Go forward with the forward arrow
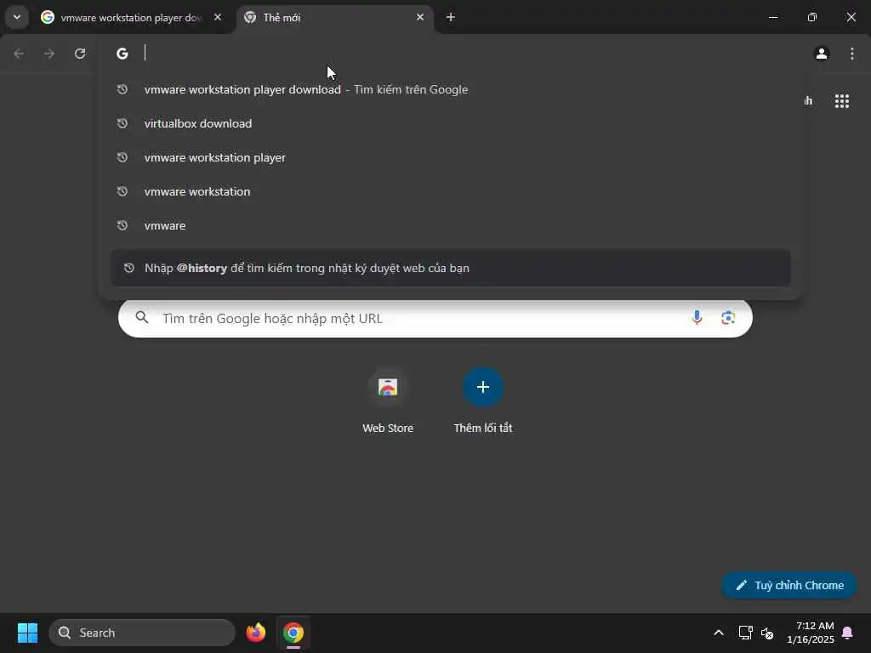 (x=49, y=54)
